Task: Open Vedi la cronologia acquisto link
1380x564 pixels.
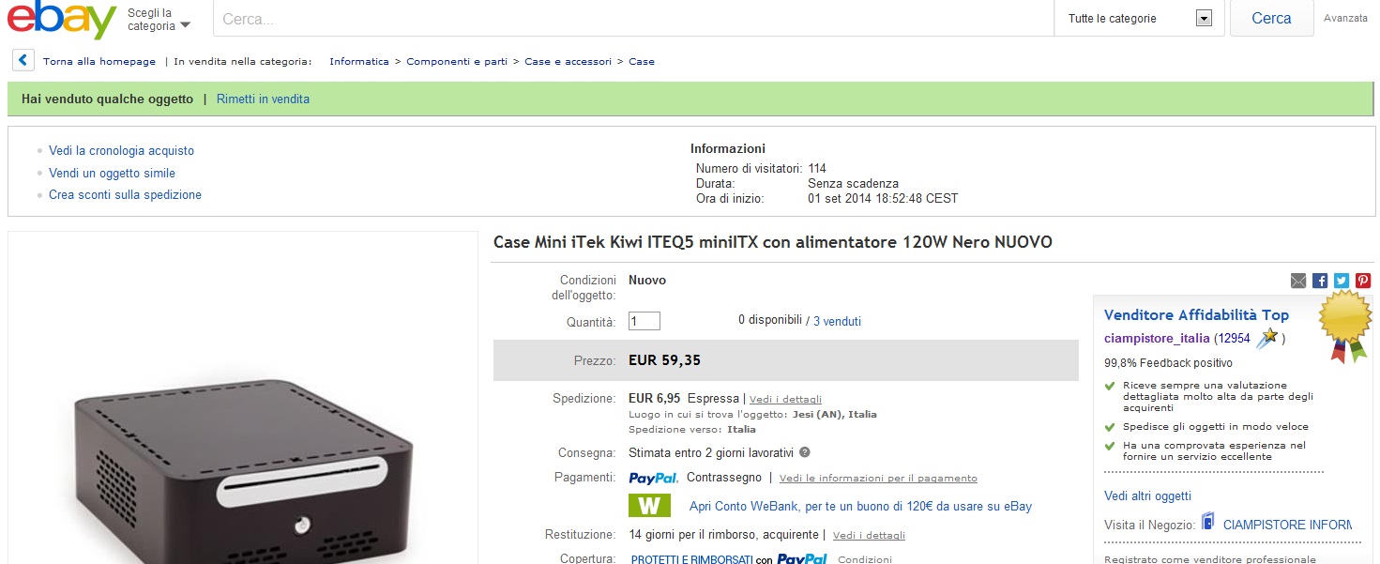Action: (x=121, y=151)
